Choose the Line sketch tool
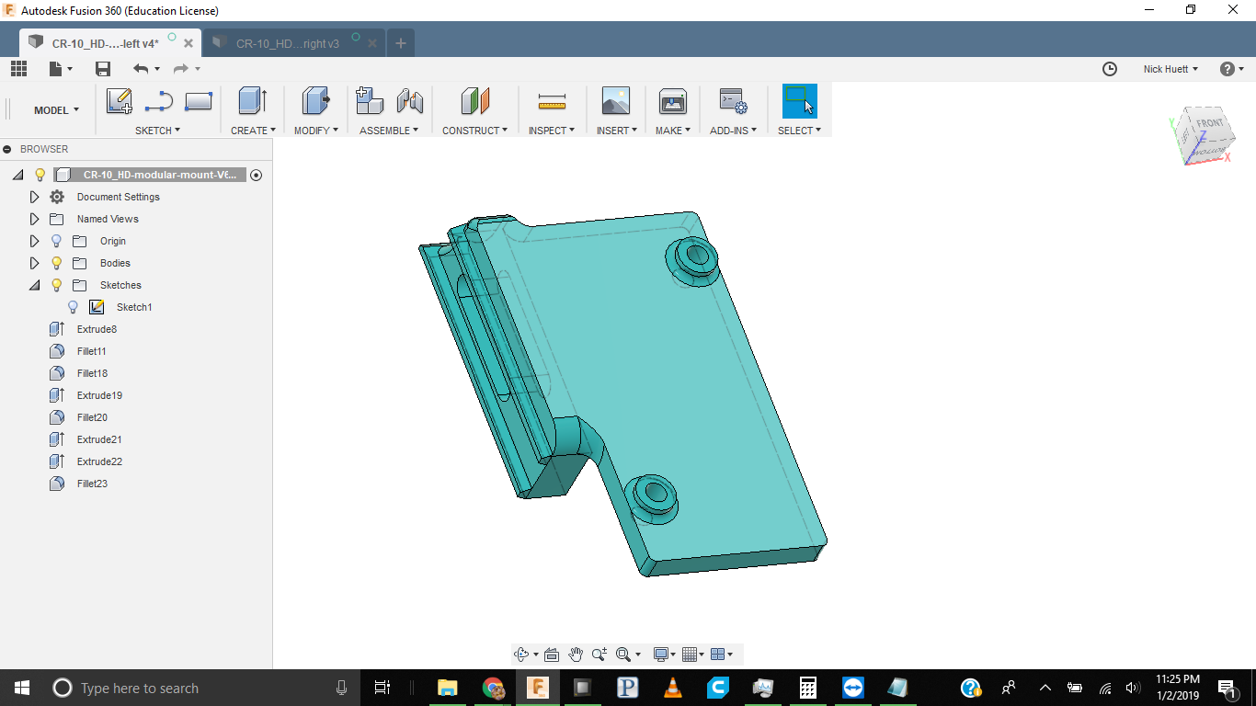The height and width of the screenshot is (706, 1256). coord(158,101)
